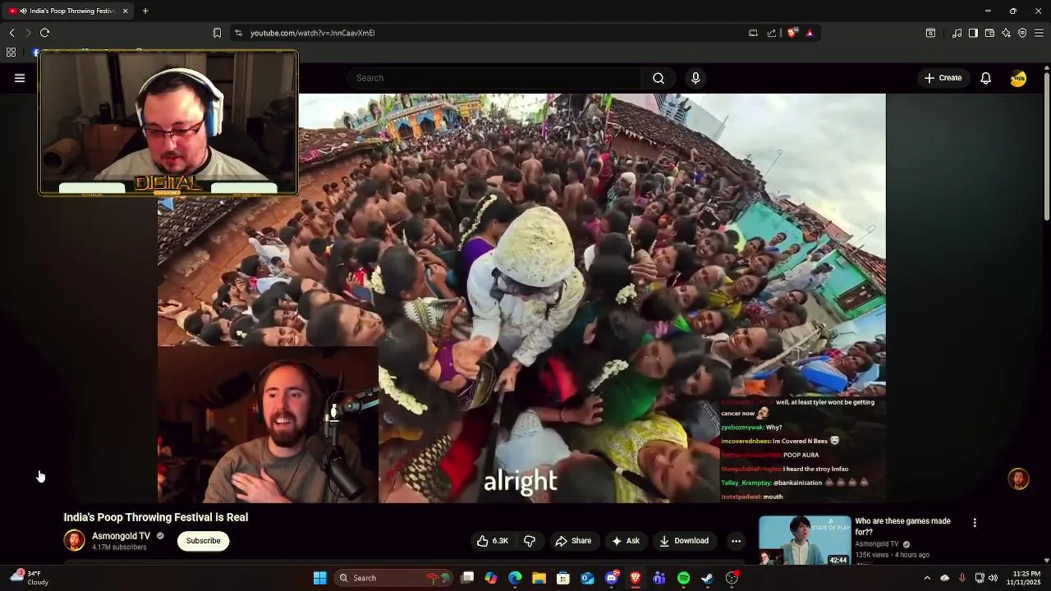Reload the current page
Image resolution: width=1051 pixels, height=591 pixels.
pos(44,33)
